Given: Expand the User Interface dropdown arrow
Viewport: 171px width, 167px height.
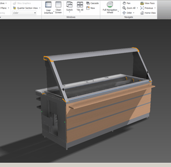Looking at the screenshot, I should point(54,11).
